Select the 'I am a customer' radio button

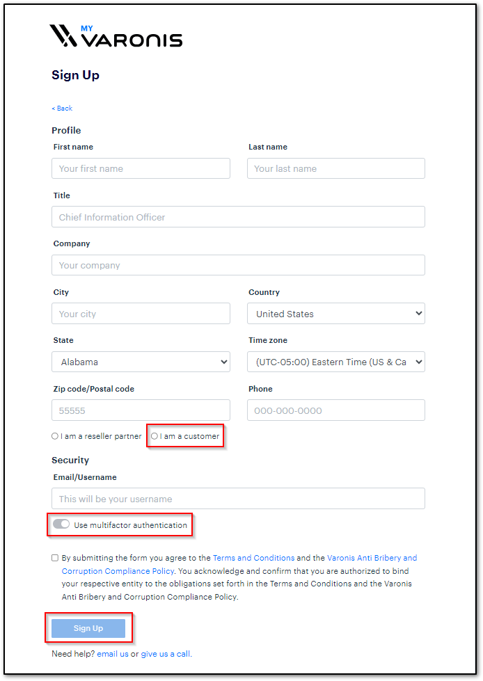click(x=155, y=437)
